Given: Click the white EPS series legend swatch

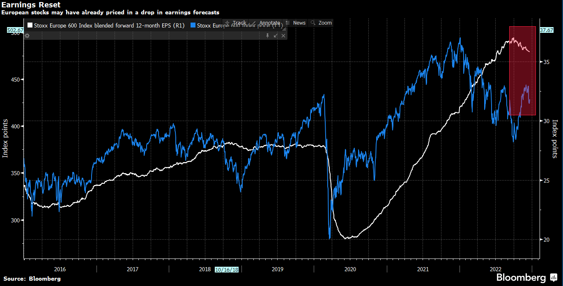Looking at the screenshot, I should [x=30, y=25].
